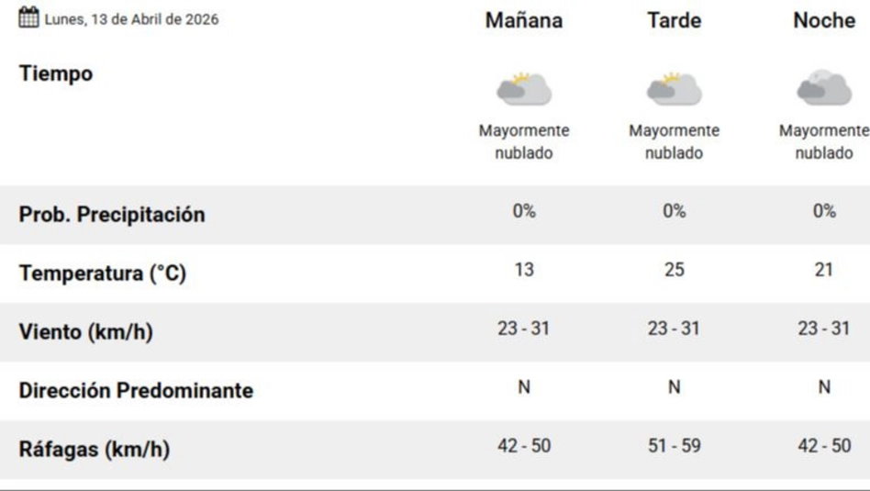This screenshot has width=870, height=491.
Task: Select the Mañana column header
Action: click(x=524, y=20)
